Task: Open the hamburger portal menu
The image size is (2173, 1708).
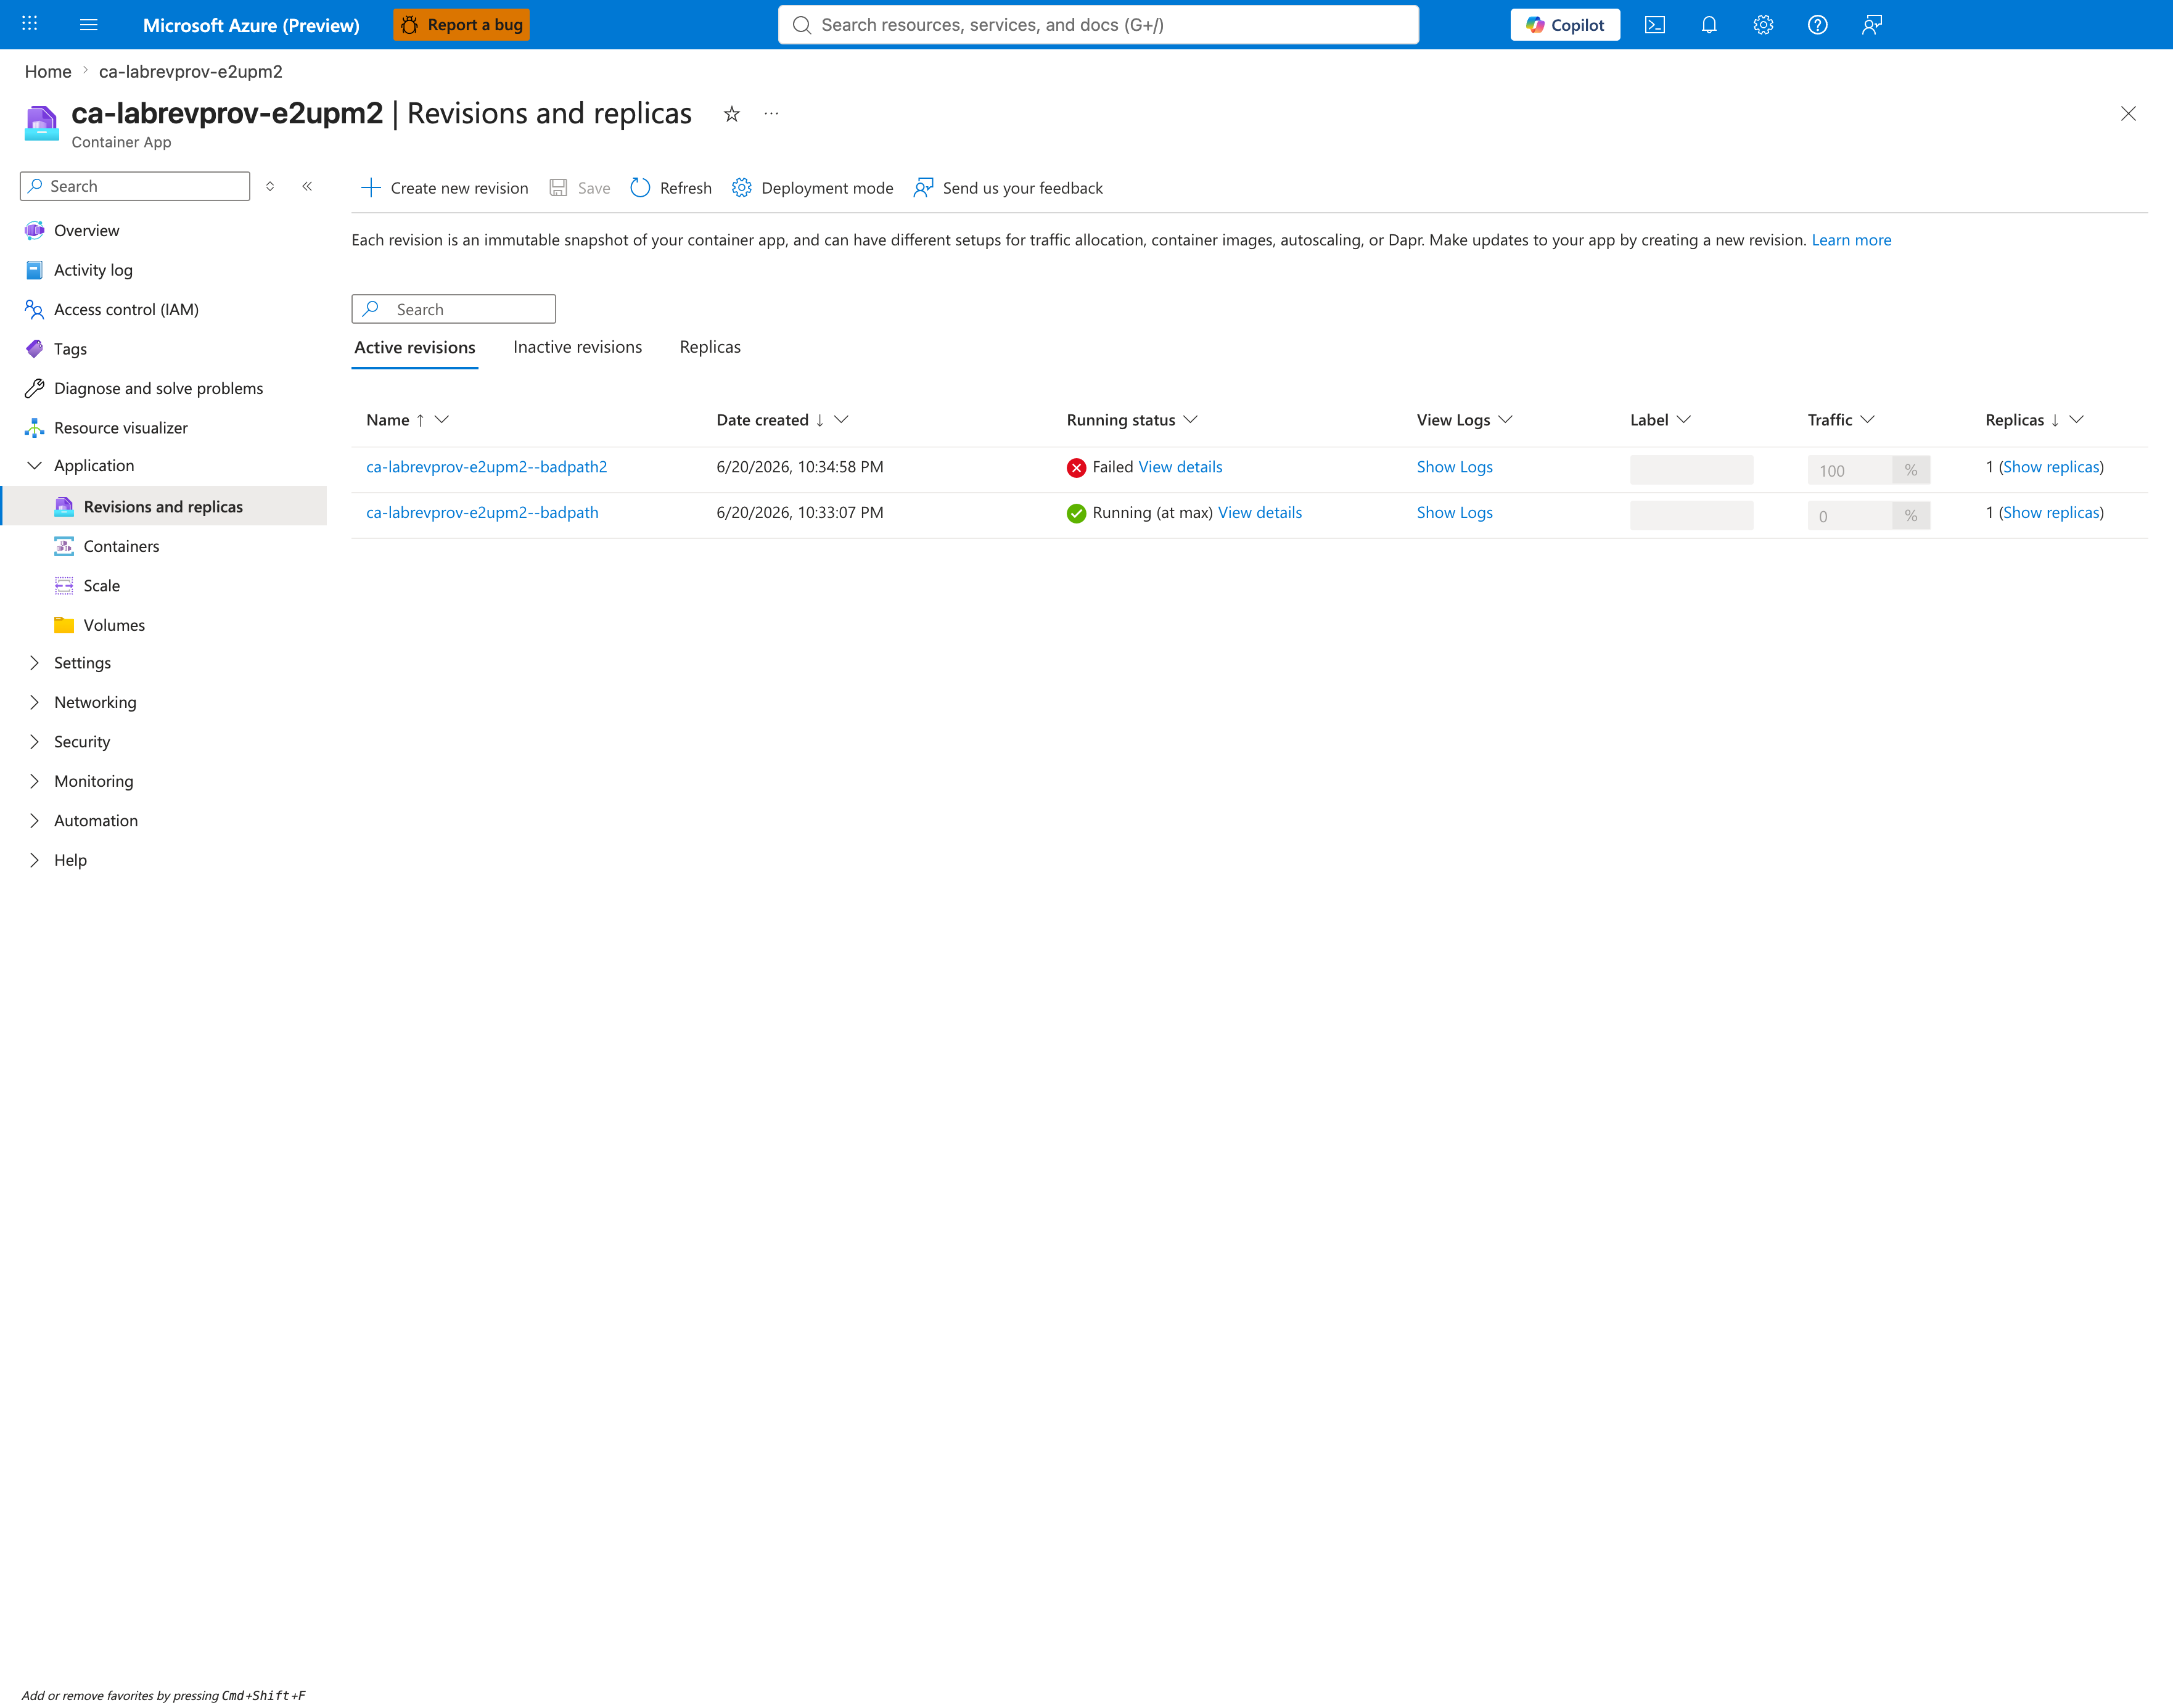Action: coord(89,24)
